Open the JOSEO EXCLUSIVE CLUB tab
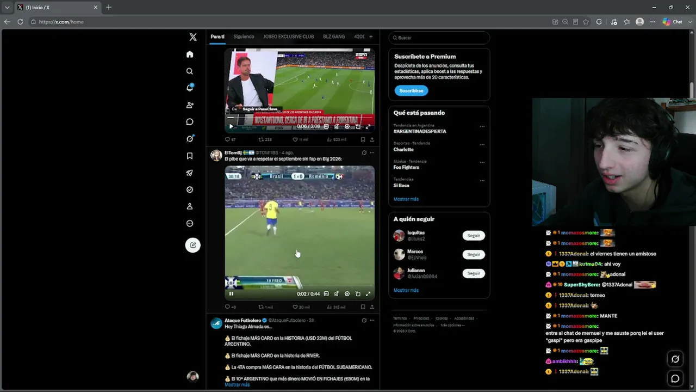Image resolution: width=696 pixels, height=392 pixels. (x=289, y=36)
